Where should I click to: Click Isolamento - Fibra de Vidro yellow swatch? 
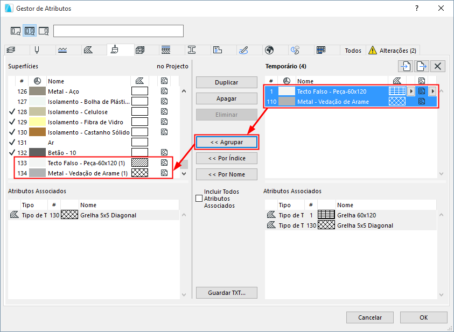tap(37, 122)
